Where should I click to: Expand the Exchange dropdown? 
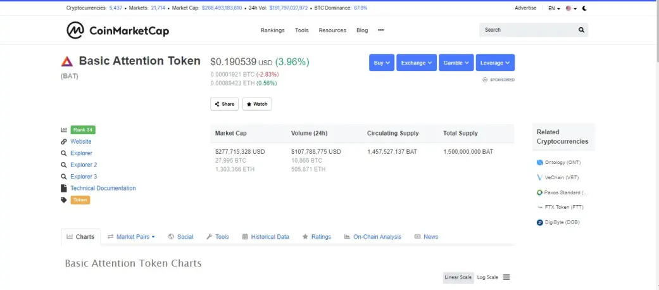point(417,63)
